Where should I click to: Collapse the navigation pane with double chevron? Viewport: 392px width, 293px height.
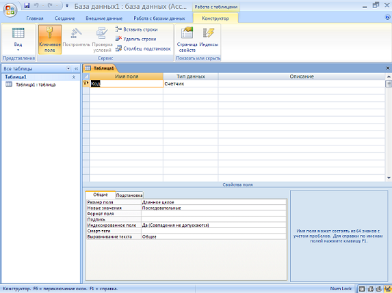[76, 68]
